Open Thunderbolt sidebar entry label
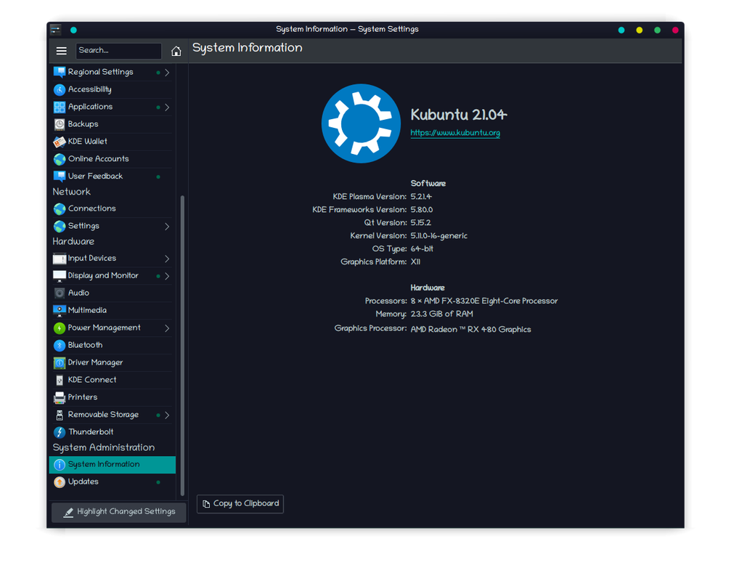The height and width of the screenshot is (581, 731). coord(91,432)
